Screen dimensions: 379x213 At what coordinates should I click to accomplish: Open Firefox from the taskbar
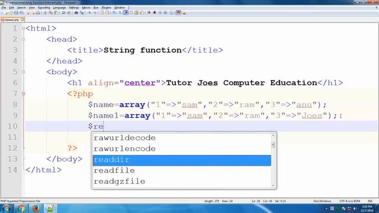[x=36, y=208]
